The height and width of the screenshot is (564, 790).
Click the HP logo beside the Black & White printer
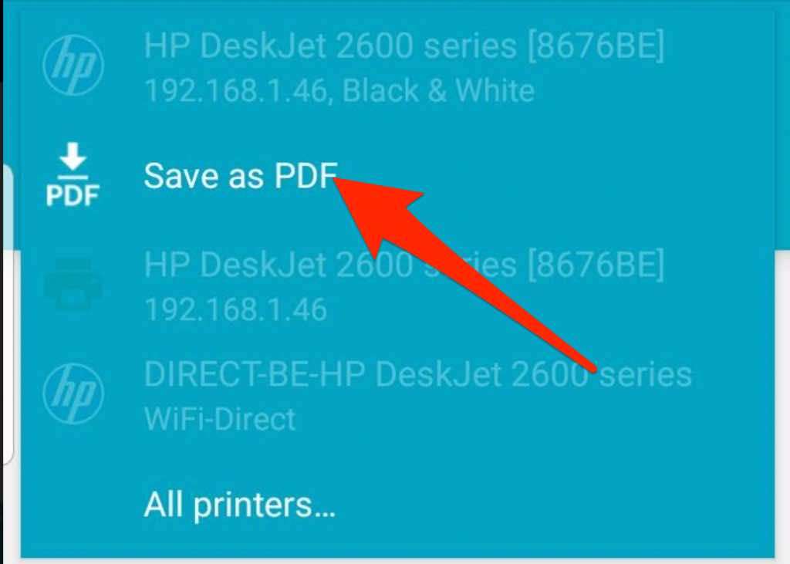[73, 65]
